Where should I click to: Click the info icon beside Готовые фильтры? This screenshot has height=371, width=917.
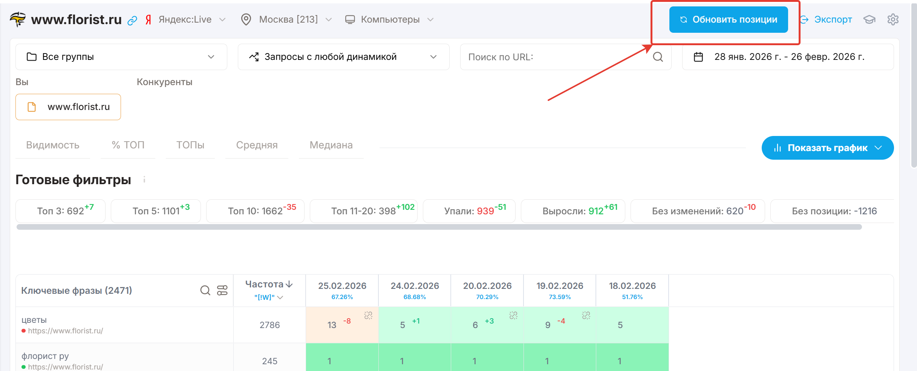tap(144, 180)
